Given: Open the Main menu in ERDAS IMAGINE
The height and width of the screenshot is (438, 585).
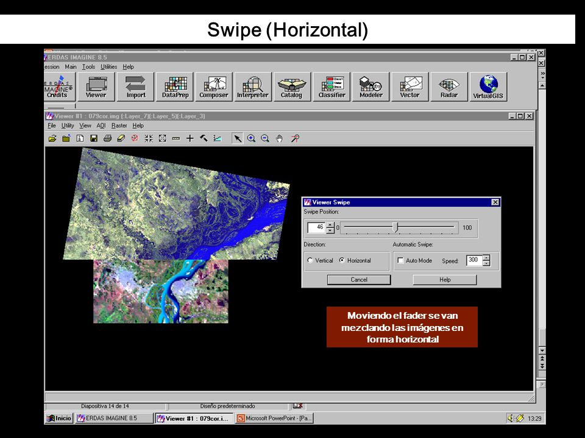Looking at the screenshot, I should coord(71,67).
